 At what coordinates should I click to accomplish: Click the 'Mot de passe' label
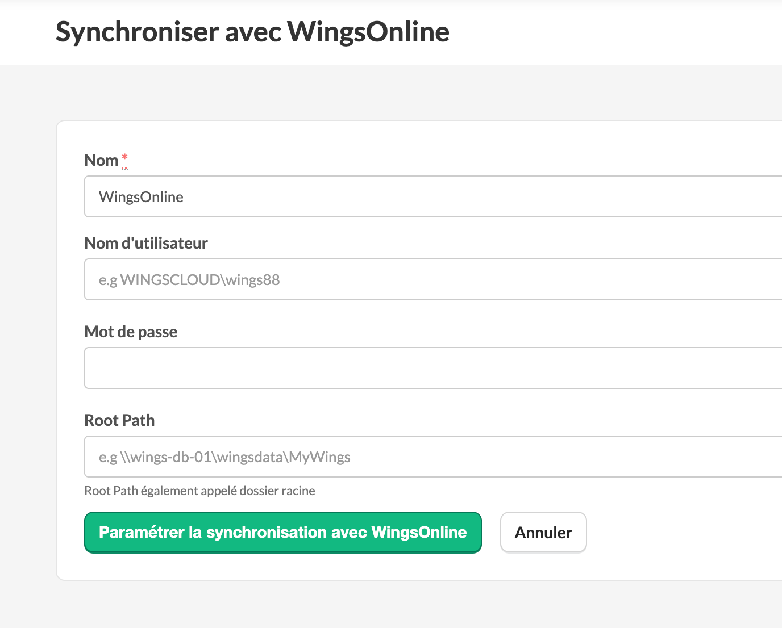[131, 332]
